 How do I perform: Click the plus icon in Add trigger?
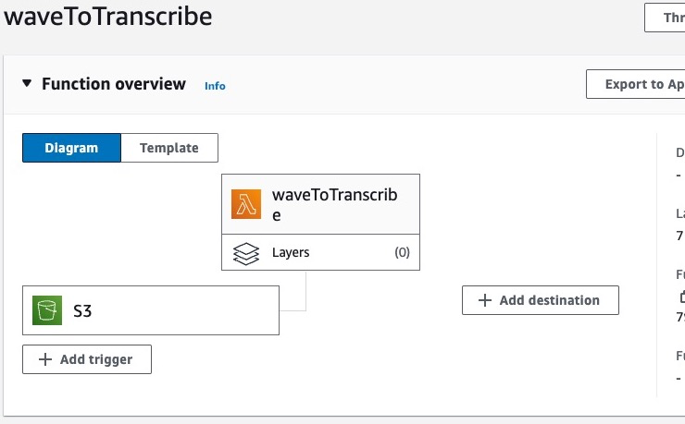(45, 359)
